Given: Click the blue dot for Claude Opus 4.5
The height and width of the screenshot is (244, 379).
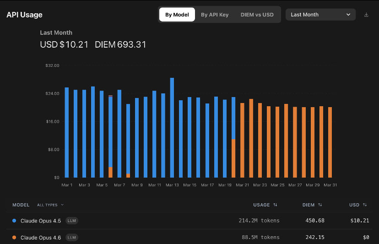Looking at the screenshot, I should [x=14, y=221].
